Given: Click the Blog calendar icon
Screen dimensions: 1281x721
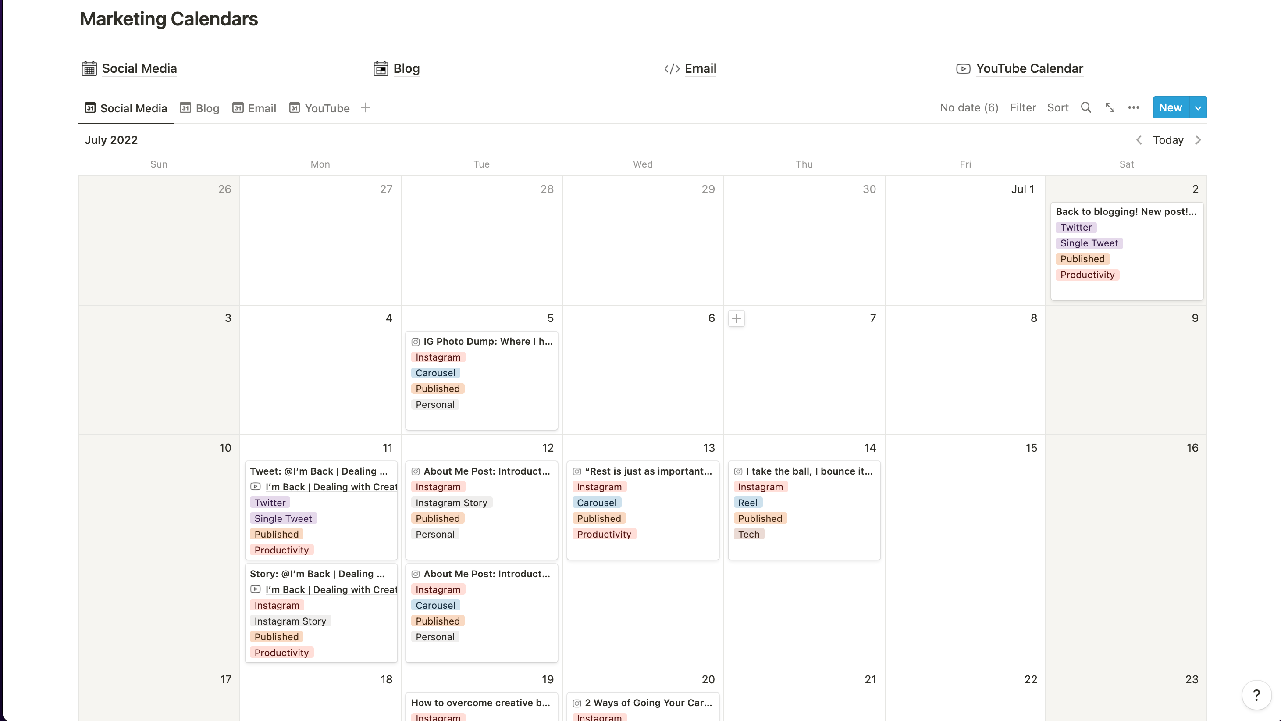Looking at the screenshot, I should [380, 69].
